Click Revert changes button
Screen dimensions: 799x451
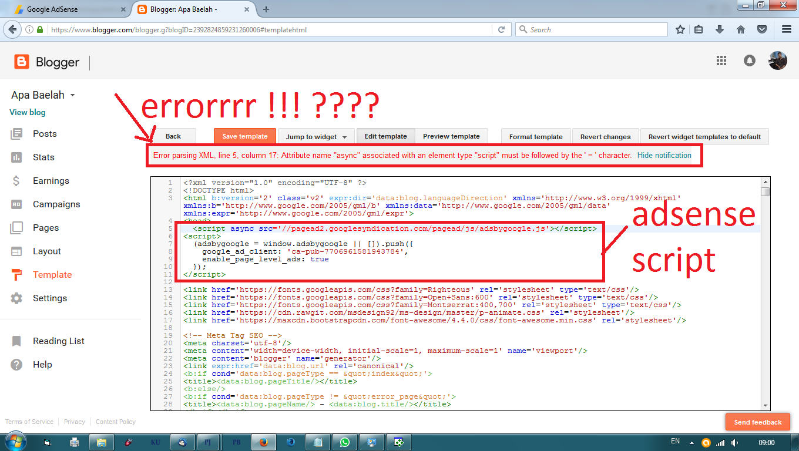(606, 137)
